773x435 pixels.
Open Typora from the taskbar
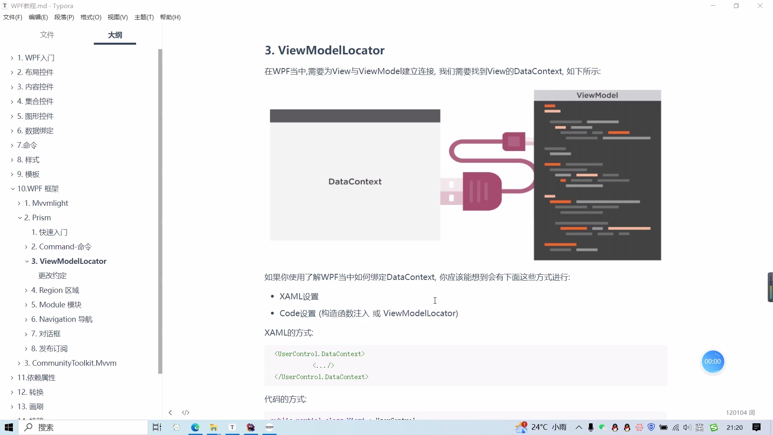click(232, 427)
